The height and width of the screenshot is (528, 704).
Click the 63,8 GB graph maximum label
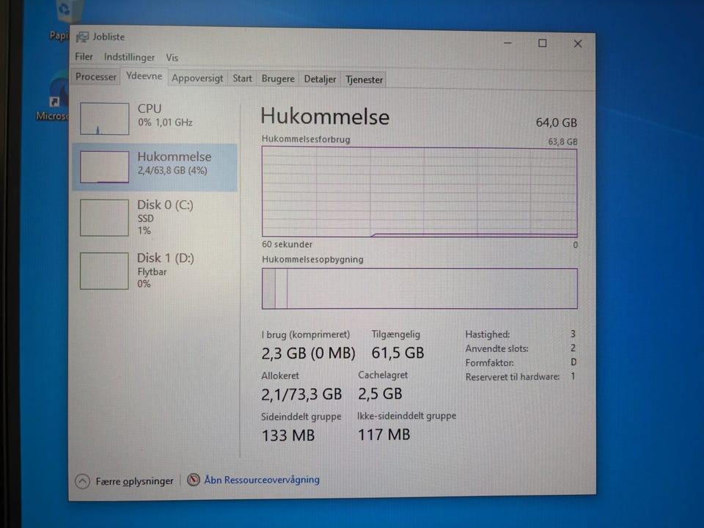point(562,142)
